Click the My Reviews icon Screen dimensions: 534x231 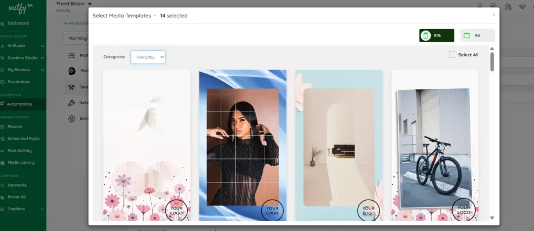tap(3, 70)
